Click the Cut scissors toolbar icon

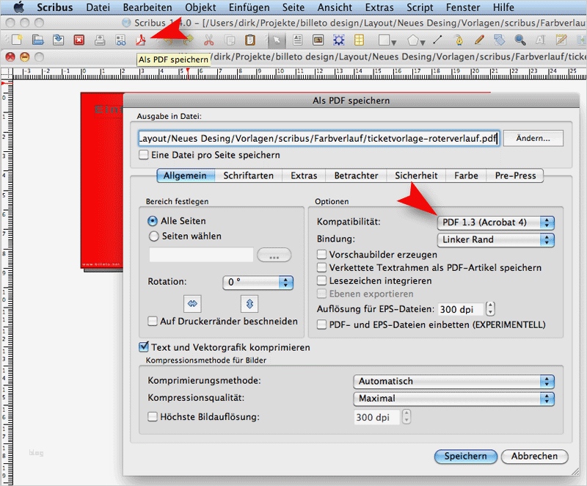(x=208, y=40)
